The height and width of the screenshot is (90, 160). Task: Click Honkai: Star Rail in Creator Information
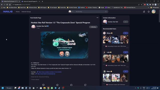(x=113, y=22)
